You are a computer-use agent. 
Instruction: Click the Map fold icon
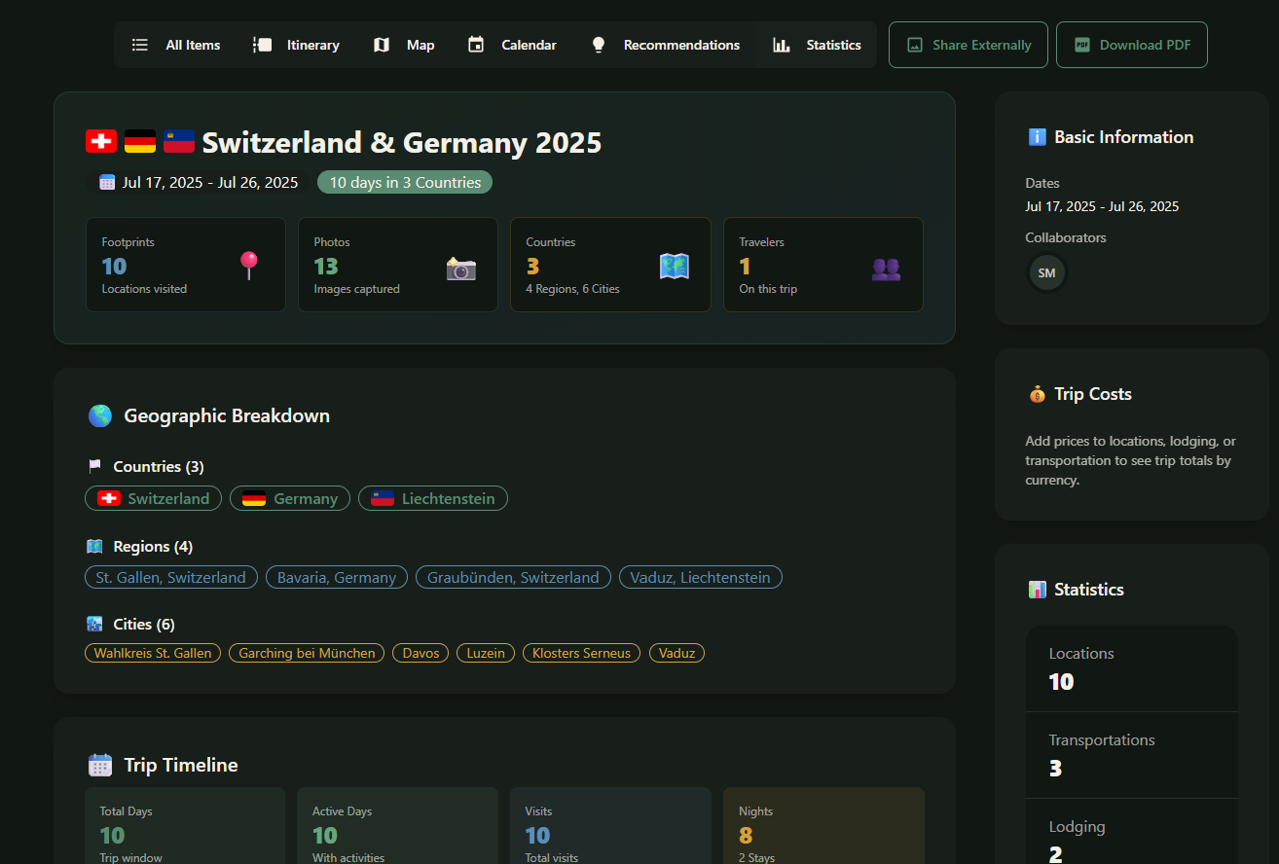pos(382,45)
